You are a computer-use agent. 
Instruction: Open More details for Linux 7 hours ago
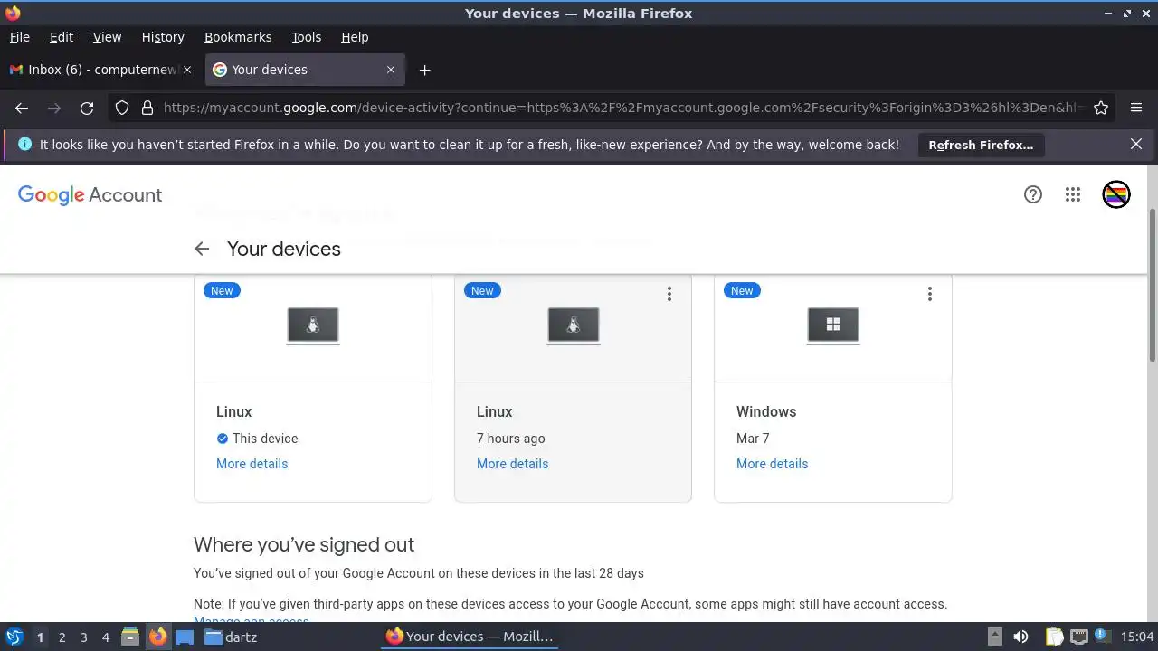pos(513,464)
